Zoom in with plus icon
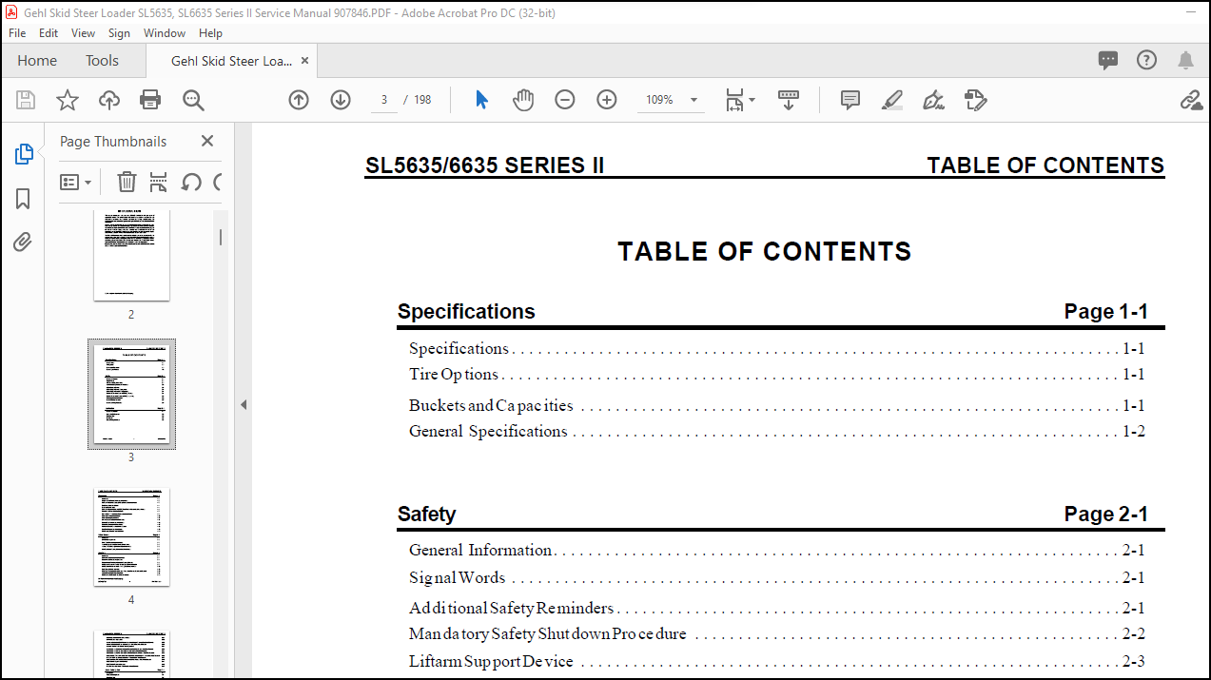1211x680 pixels. click(607, 100)
